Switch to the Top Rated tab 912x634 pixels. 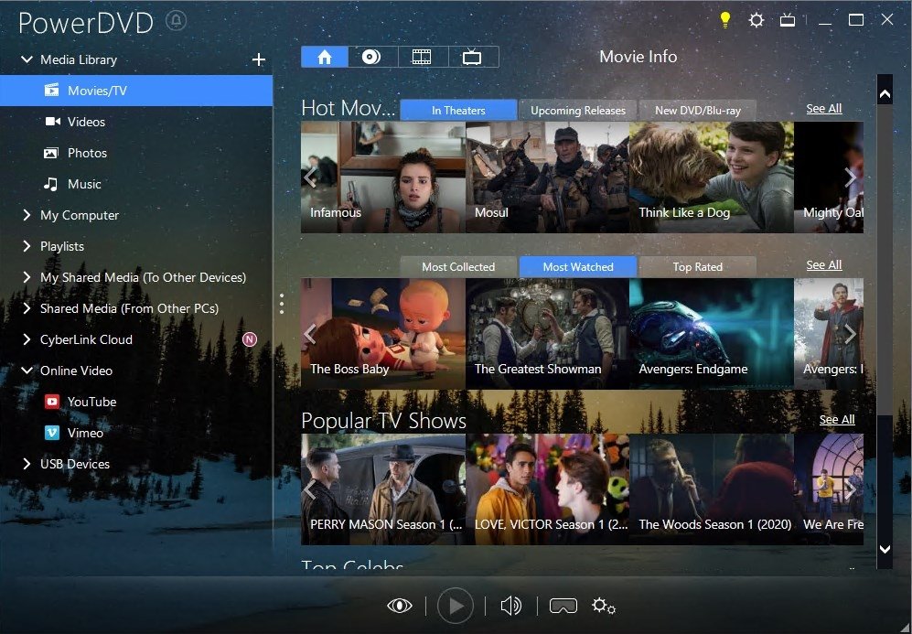click(698, 267)
